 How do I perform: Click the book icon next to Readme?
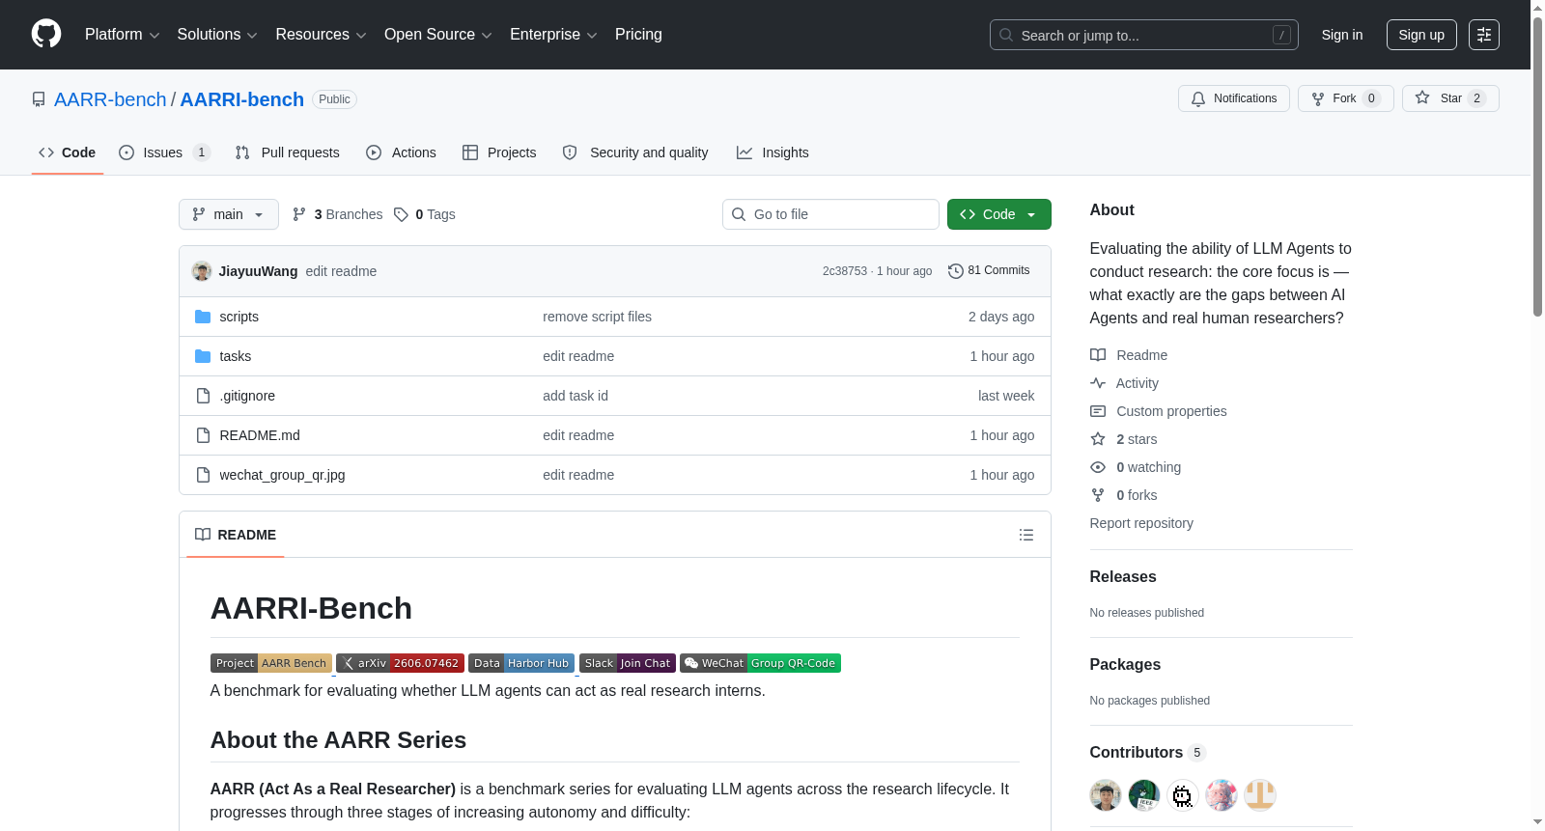point(1098,355)
